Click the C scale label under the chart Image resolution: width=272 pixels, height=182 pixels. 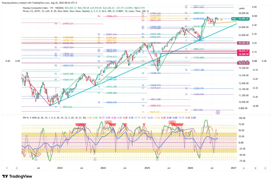point(265,168)
